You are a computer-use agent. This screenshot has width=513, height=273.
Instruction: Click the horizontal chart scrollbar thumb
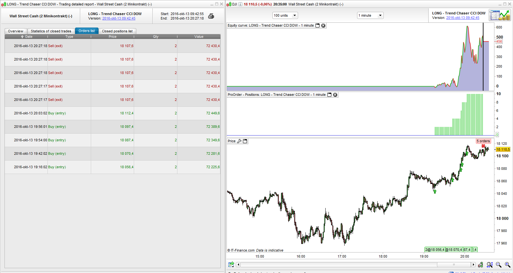click(454, 265)
